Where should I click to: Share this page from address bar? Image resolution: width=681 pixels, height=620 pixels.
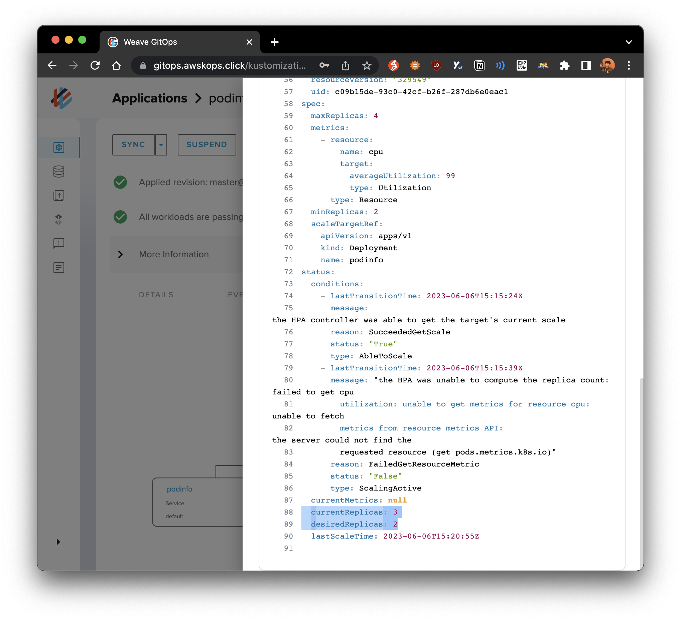pyautogui.click(x=345, y=65)
